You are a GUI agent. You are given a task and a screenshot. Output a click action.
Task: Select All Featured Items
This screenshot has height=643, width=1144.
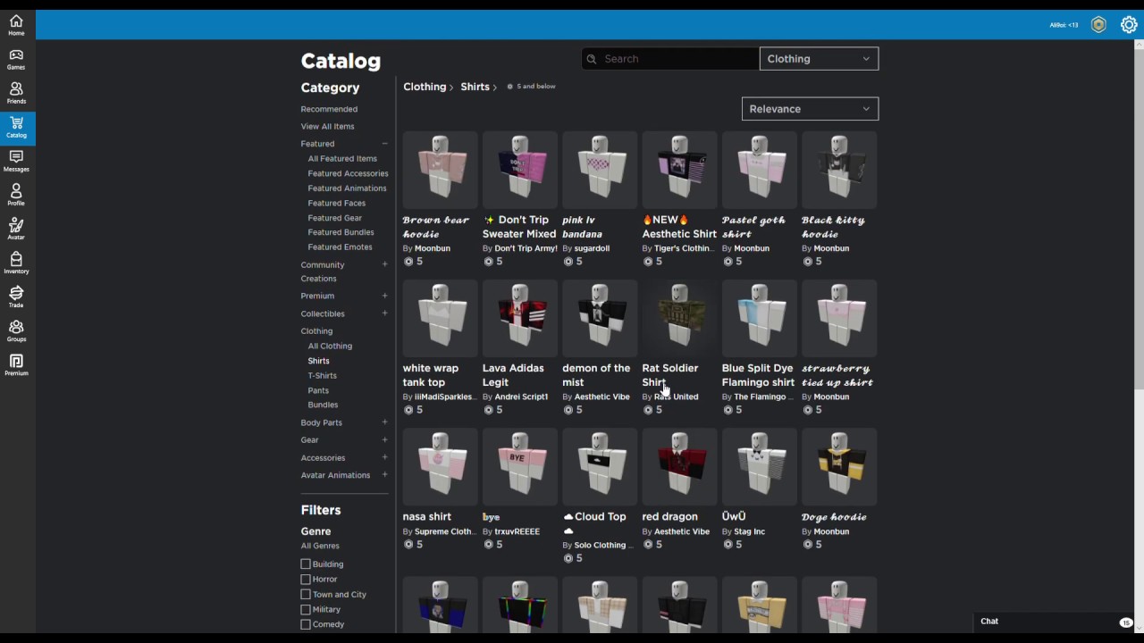(x=342, y=159)
